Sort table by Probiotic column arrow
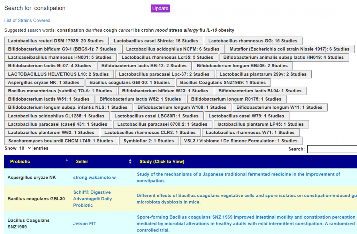The width and height of the screenshot is (357, 234). point(67,160)
